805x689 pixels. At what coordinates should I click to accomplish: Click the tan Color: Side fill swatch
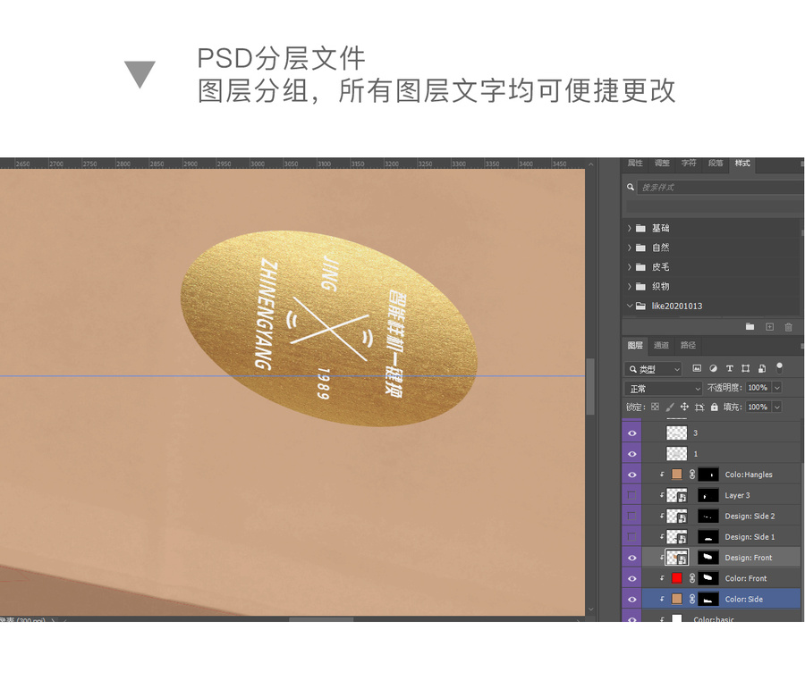pos(677,599)
